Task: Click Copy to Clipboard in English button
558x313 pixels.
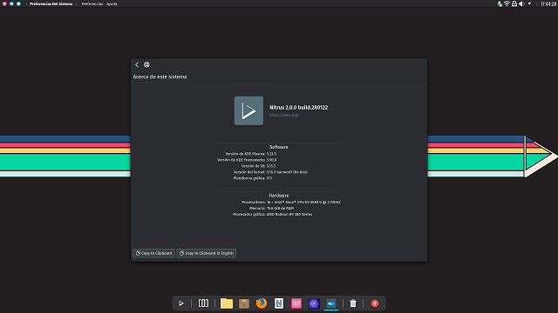Action: pyautogui.click(x=207, y=253)
